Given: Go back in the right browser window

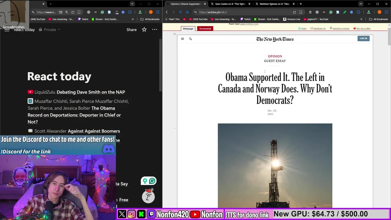Looking at the screenshot, I should [167, 12].
